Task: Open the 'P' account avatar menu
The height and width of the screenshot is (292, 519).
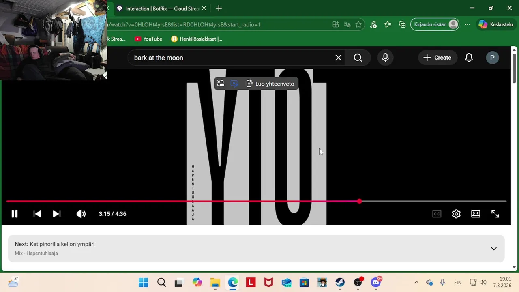Action: point(492,58)
